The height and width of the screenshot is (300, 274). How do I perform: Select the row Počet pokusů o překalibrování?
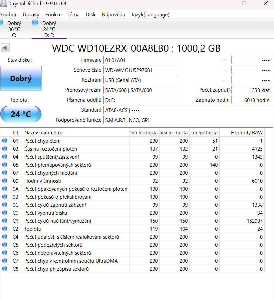tap(133, 197)
